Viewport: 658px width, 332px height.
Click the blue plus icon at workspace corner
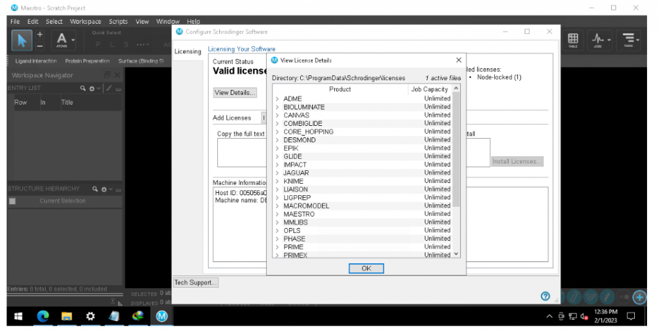tap(639, 297)
